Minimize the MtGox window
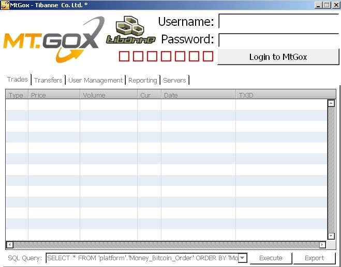The image size is (341, 267). click(x=318, y=5)
